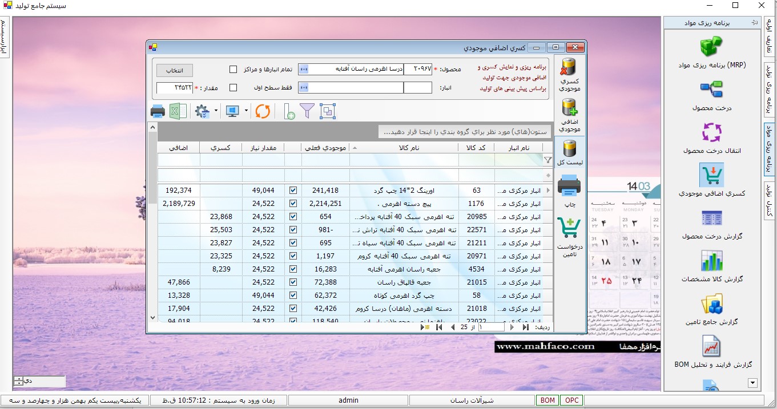Screen dimensions: 777x409
Task: Switch to تعاریف اولیه vertical tab
Action: [x=769, y=45]
